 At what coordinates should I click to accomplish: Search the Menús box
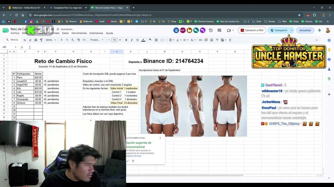coord(13,40)
